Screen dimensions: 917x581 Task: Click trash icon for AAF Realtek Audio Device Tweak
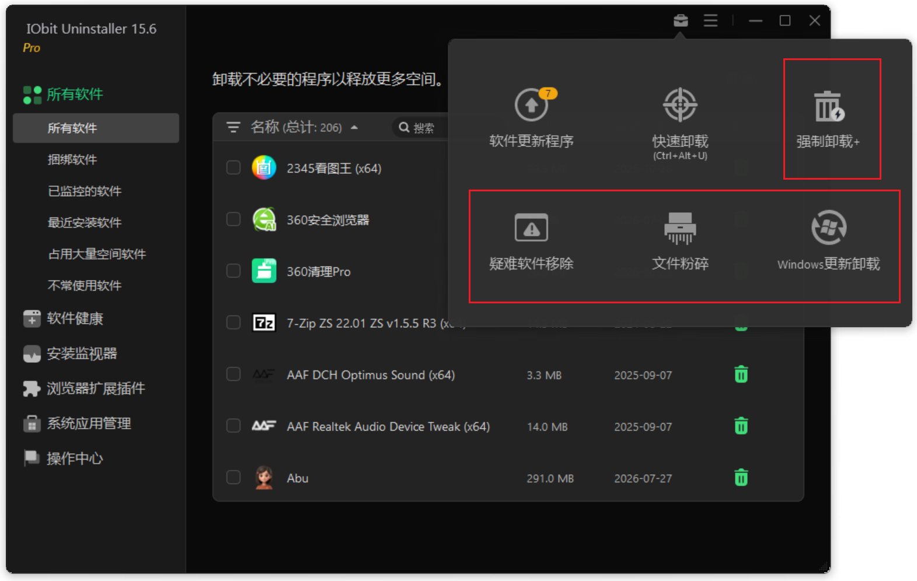pyautogui.click(x=741, y=426)
